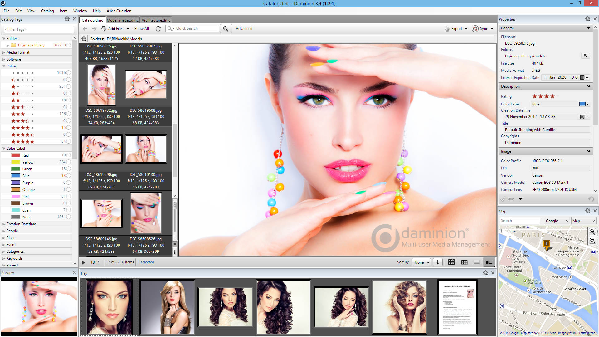The height and width of the screenshot is (337, 599).
Task: Expand the Keywords tag group
Action: (4, 258)
